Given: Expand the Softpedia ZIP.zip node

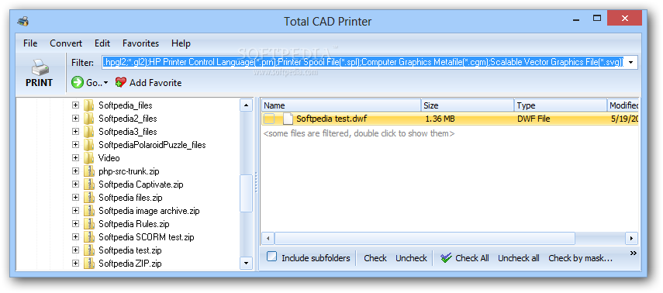Looking at the screenshot, I should coord(75,264).
